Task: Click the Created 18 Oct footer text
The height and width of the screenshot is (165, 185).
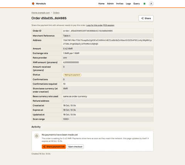Action: coord(41,154)
